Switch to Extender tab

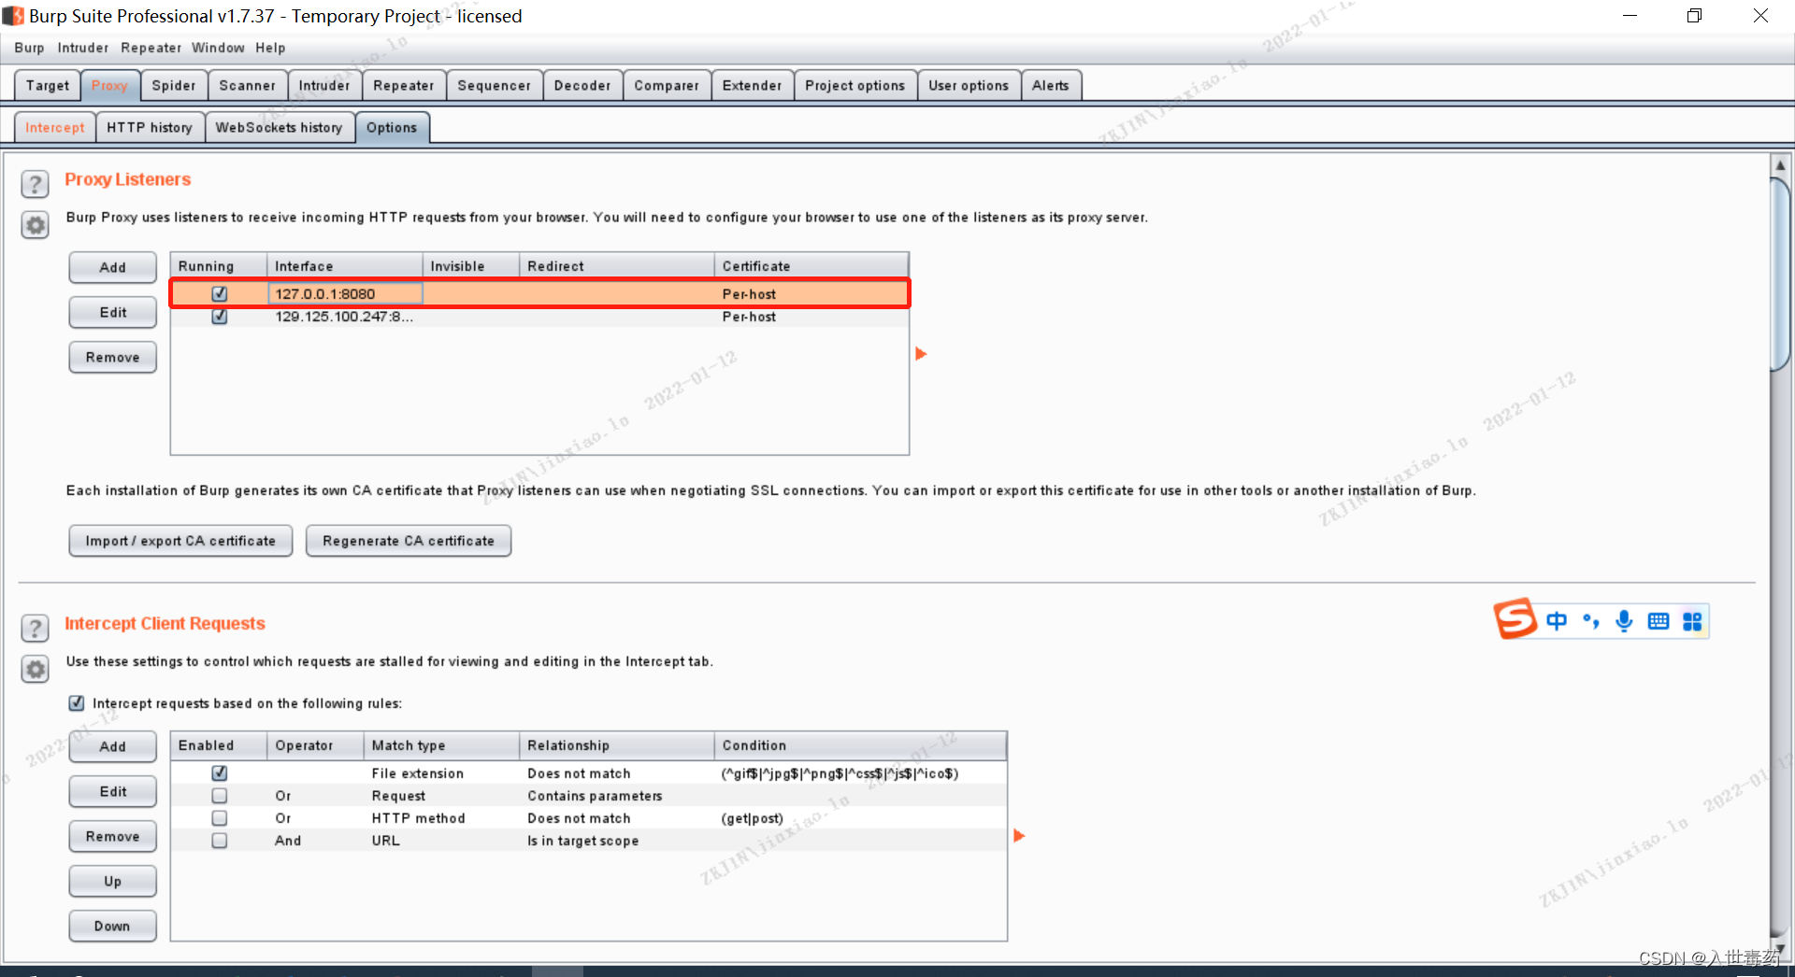[x=753, y=85]
